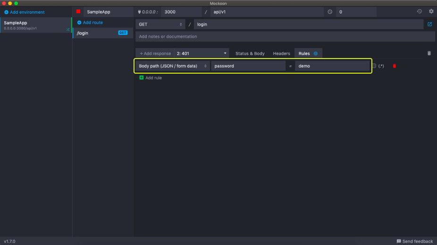Click Add environment
437x245 pixels.
click(x=25, y=12)
